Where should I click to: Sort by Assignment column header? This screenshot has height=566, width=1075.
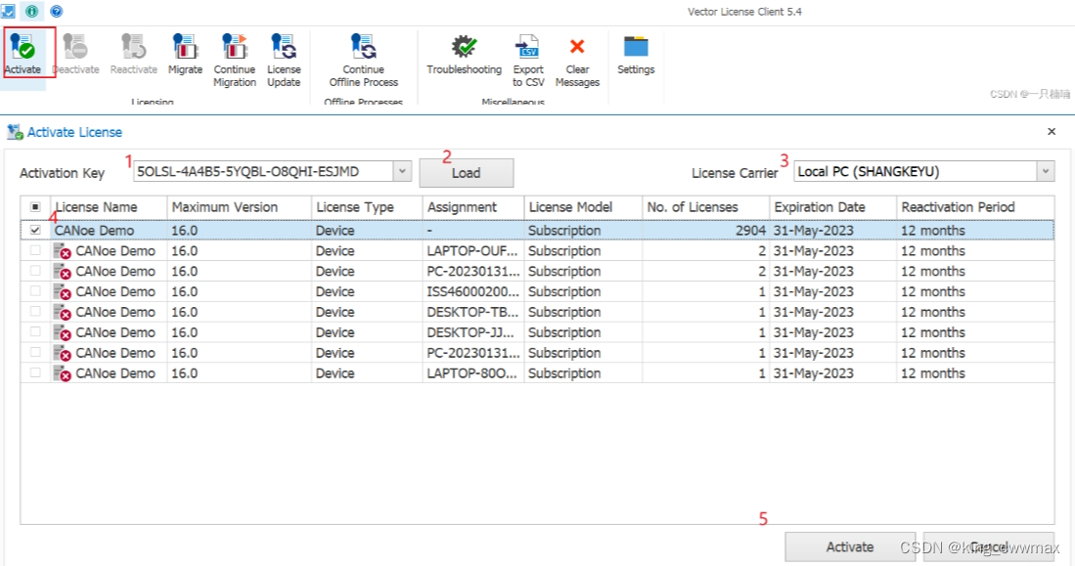click(473, 207)
